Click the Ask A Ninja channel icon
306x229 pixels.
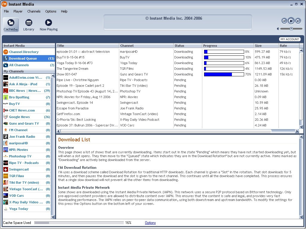point(6,84)
